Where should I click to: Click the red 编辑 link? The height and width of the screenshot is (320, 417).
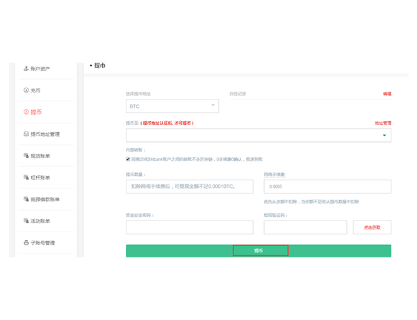[386, 93]
